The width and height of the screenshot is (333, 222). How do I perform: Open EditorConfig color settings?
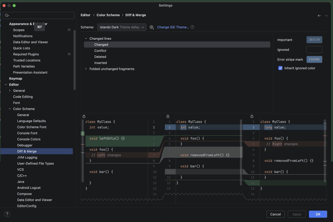point(27,206)
